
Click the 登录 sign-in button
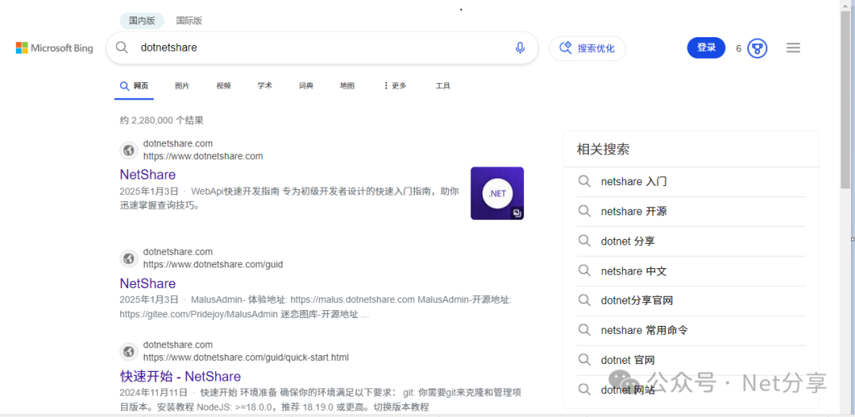[706, 48]
